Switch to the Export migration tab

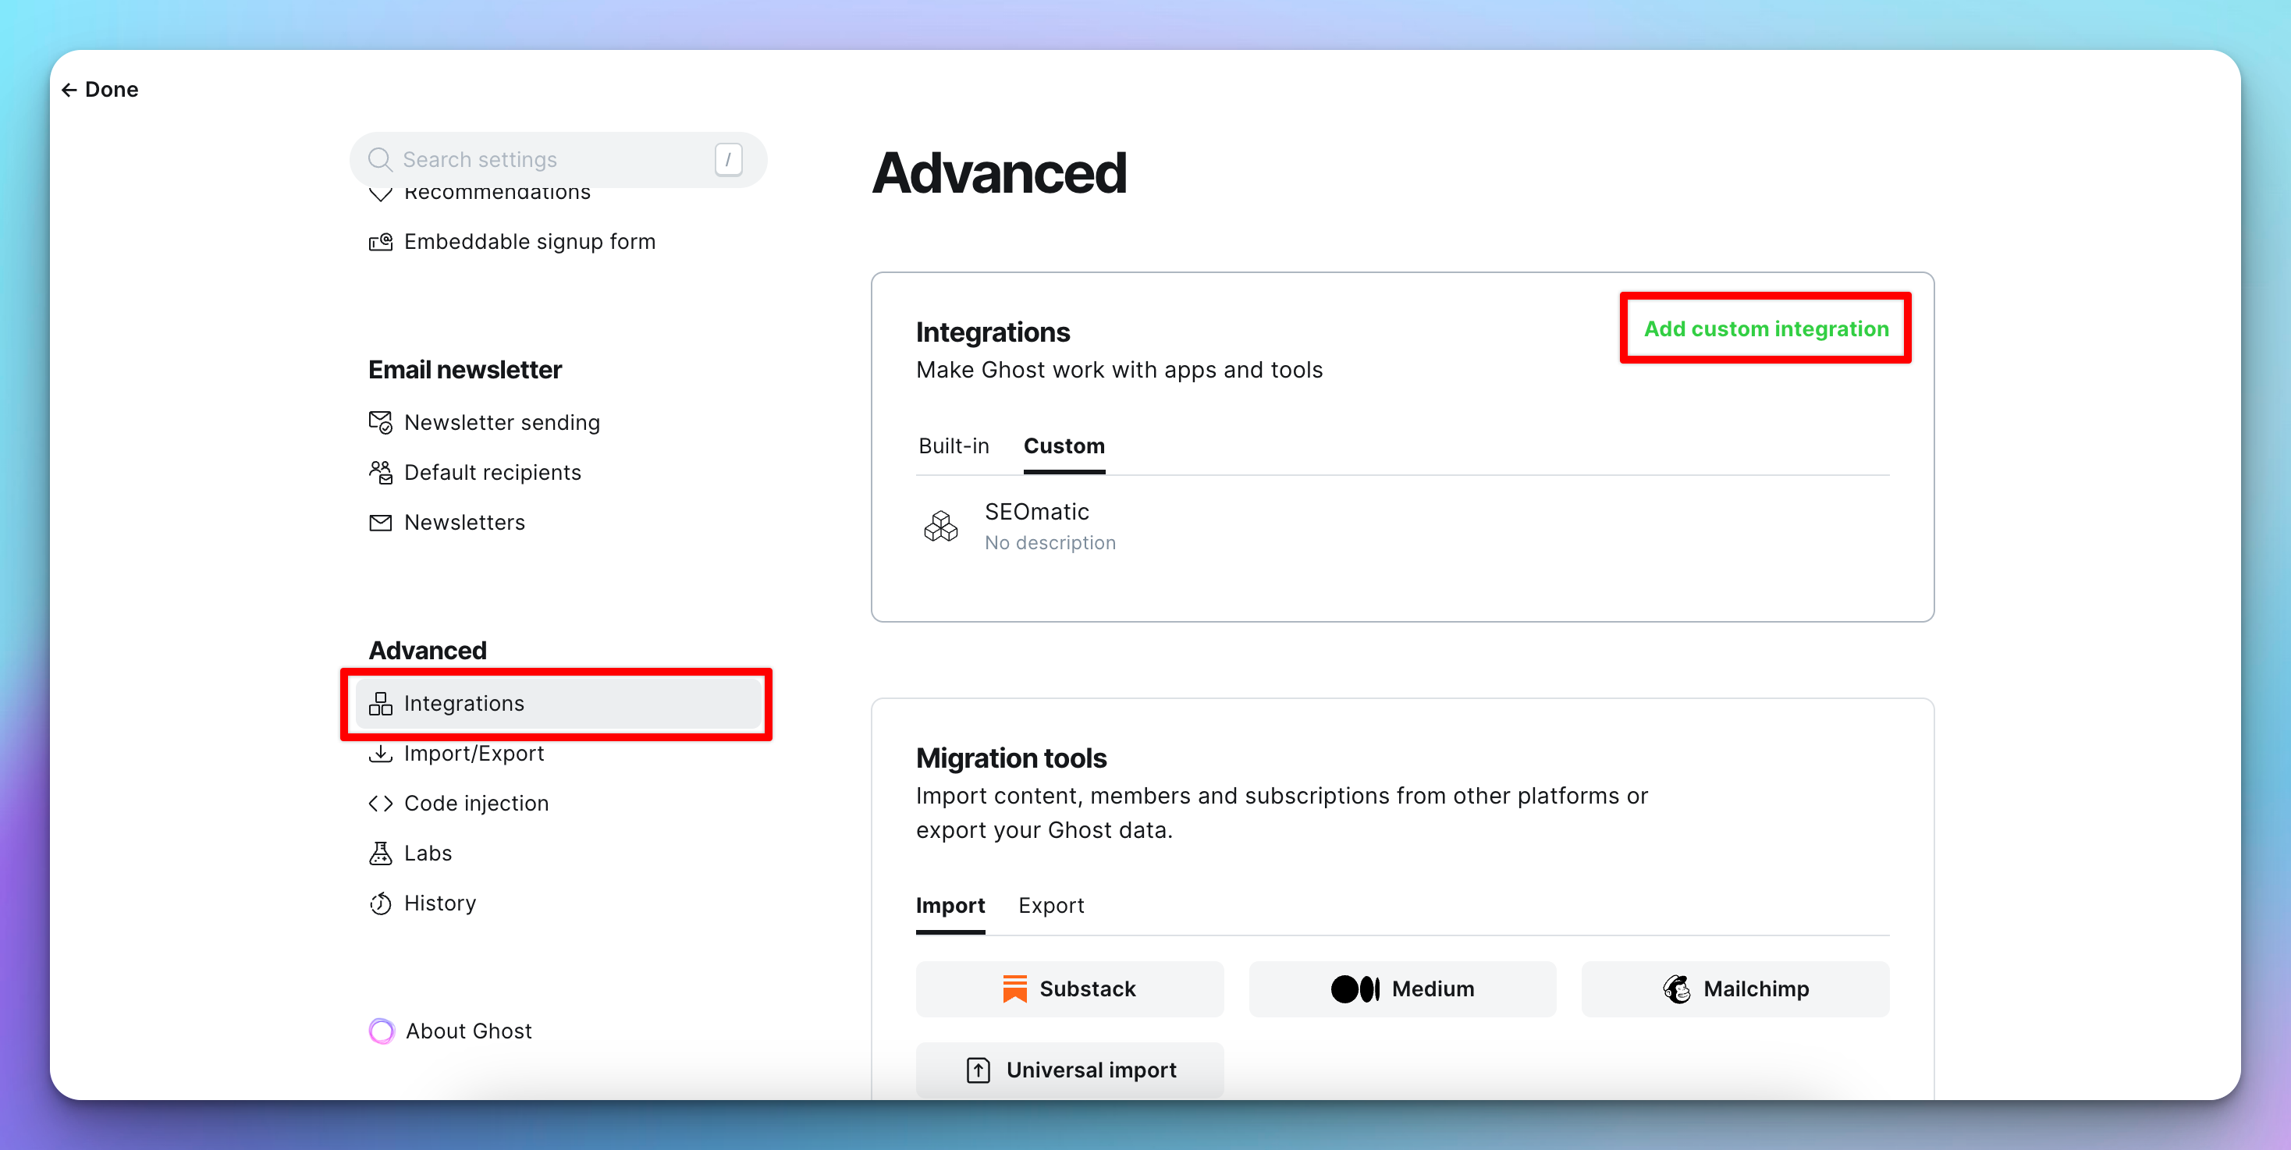point(1051,906)
